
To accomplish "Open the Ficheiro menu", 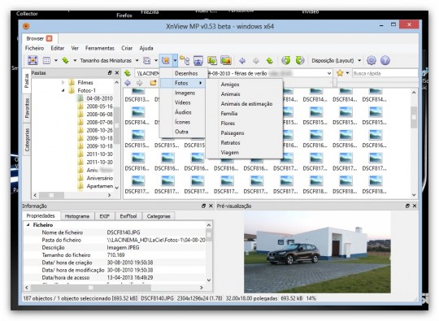I will (x=34, y=48).
